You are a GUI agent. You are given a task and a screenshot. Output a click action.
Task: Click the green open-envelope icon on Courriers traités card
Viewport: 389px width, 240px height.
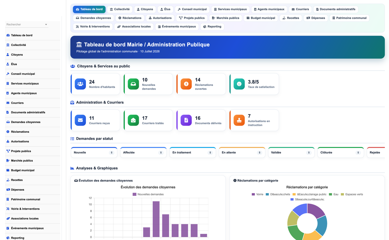pyautogui.click(x=133, y=120)
